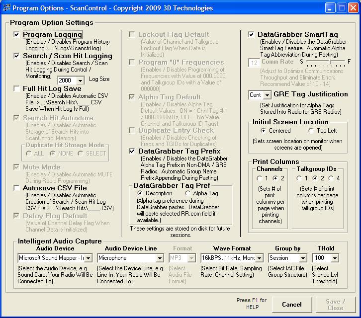Click the Print Columns group title
The image size is (361, 318).
[276, 161]
